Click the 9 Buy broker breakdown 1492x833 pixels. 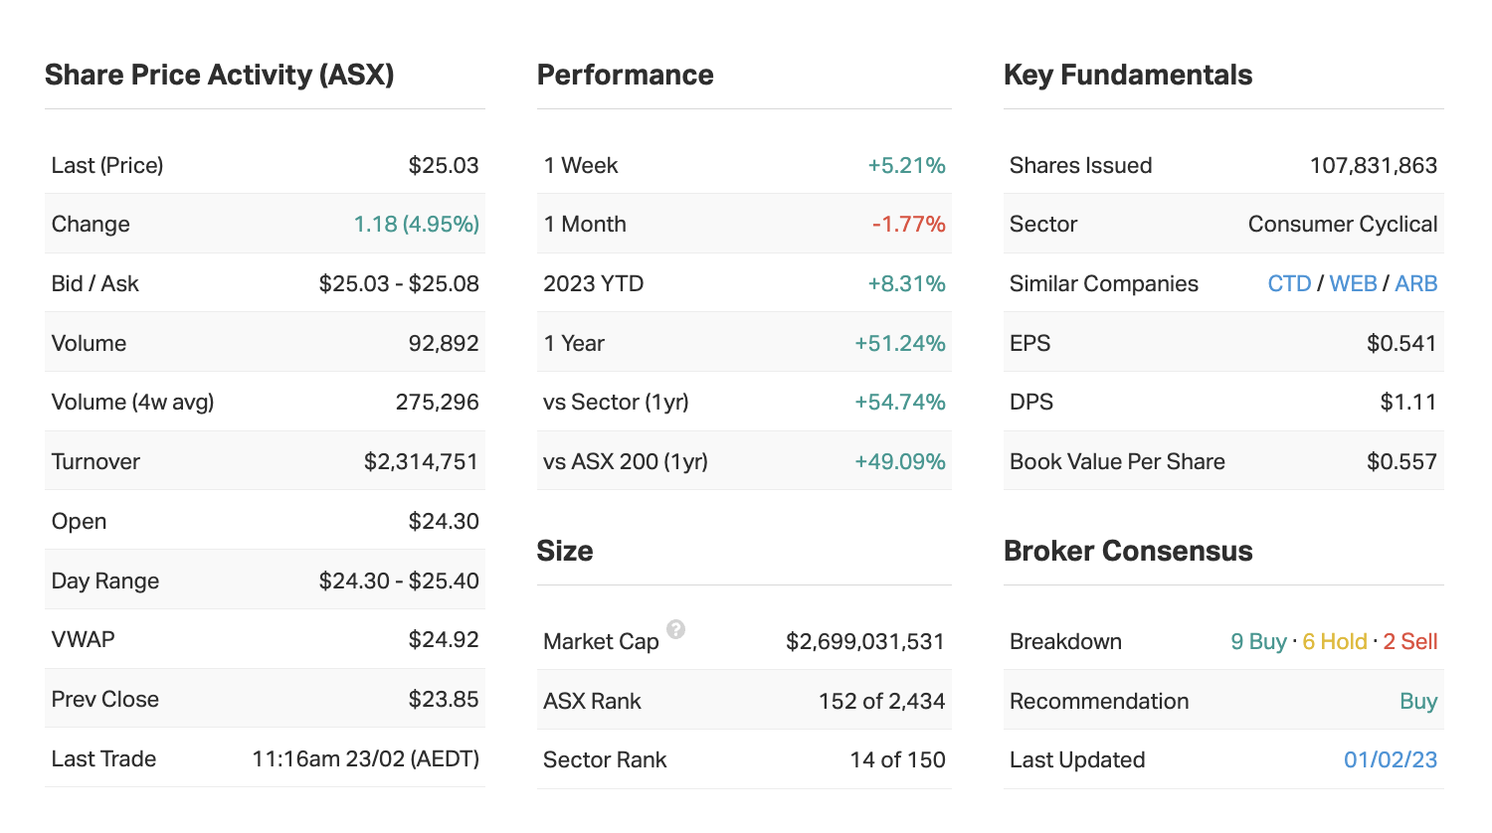[x=1258, y=641]
